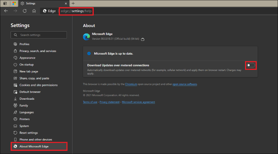
Task: Click the 2021 Microsoft Corporation copyright text
Action: tap(111, 95)
